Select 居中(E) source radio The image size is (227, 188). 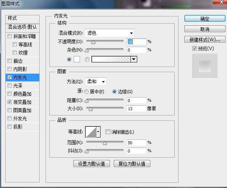pyautogui.click(x=86, y=92)
